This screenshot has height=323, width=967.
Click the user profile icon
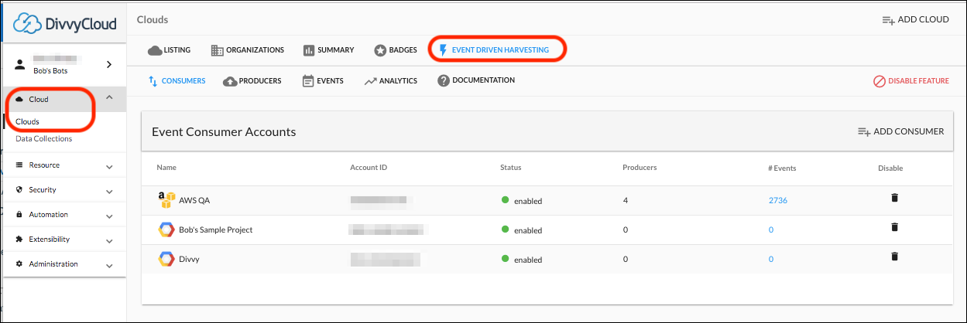click(x=20, y=63)
